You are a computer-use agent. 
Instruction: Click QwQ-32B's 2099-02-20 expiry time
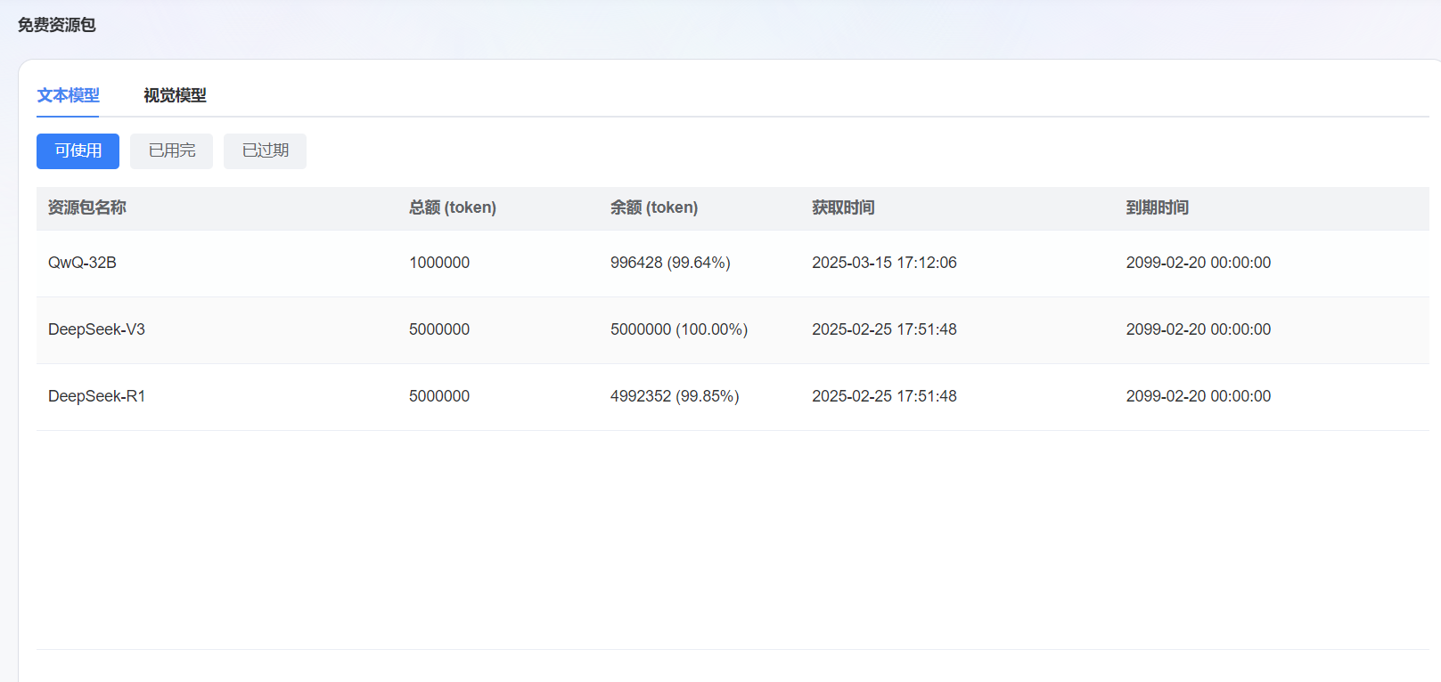pyautogui.click(x=1199, y=263)
